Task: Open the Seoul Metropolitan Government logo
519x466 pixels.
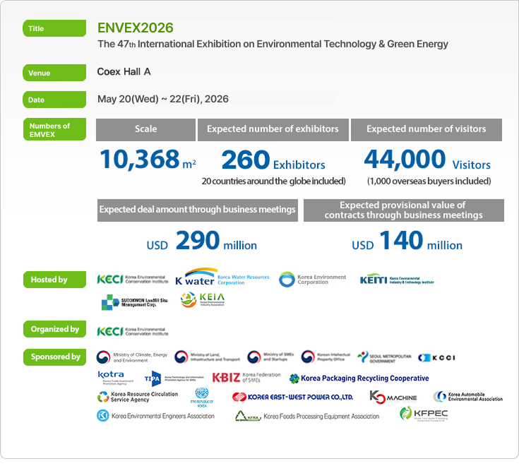Action: [x=383, y=357]
